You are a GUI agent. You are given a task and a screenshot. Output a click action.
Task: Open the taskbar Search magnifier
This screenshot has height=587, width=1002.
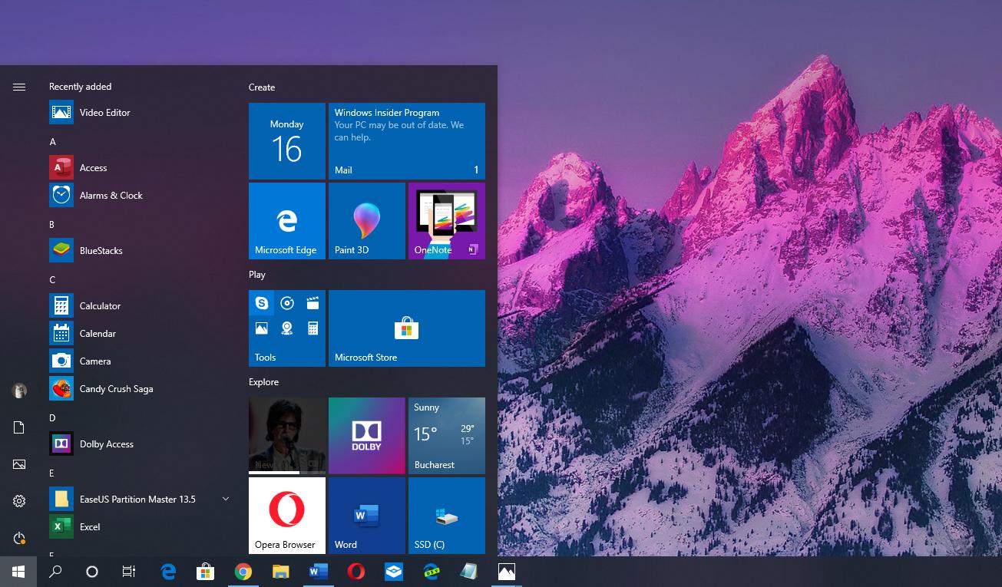point(55,572)
